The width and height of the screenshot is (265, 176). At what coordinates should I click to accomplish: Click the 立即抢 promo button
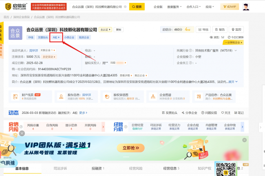pos(130,148)
